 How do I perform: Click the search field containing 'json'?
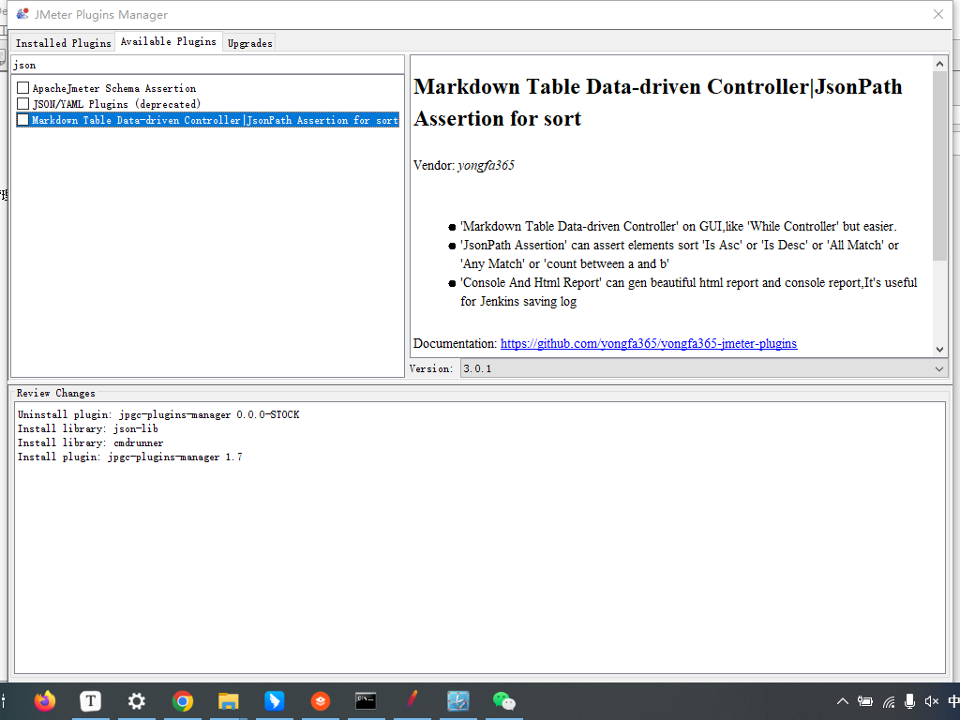(x=207, y=65)
